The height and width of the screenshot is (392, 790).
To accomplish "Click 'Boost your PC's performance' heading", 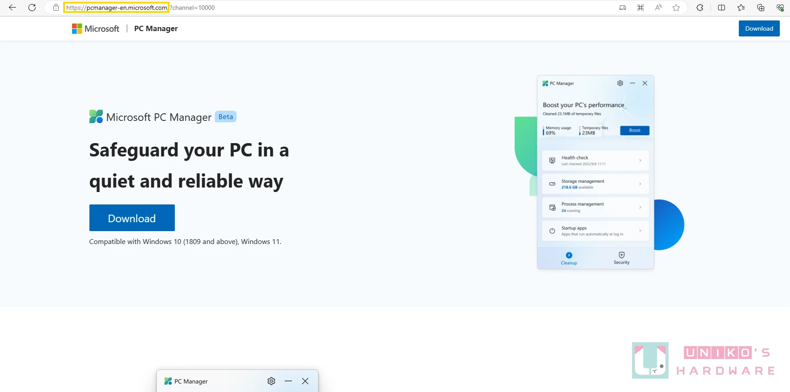I will tap(583, 105).
